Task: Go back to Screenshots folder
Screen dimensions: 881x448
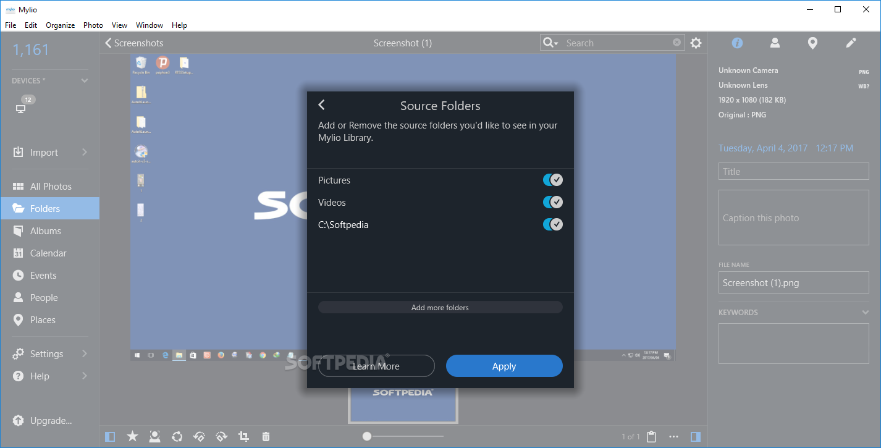Action: 134,43
